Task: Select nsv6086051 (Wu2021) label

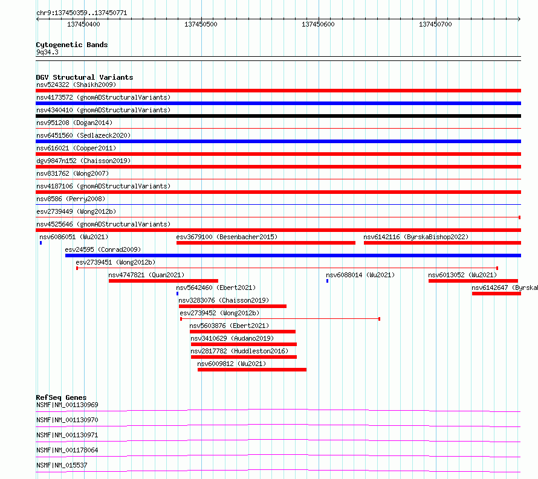Action: (74, 237)
